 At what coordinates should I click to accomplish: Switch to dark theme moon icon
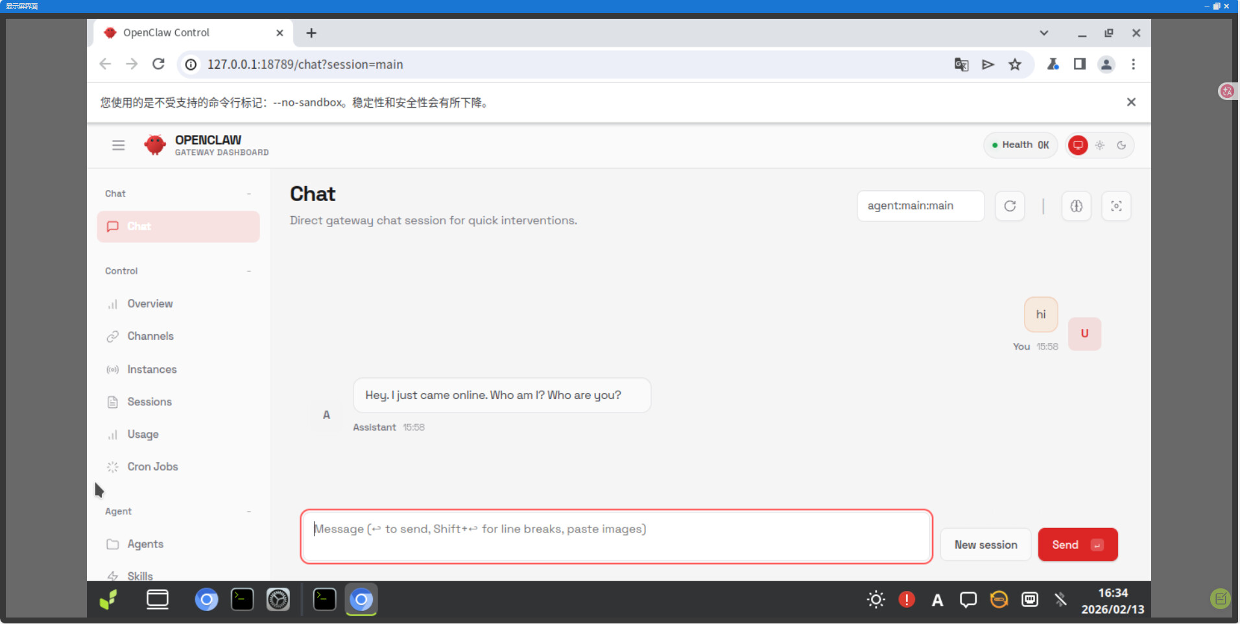pyautogui.click(x=1121, y=145)
